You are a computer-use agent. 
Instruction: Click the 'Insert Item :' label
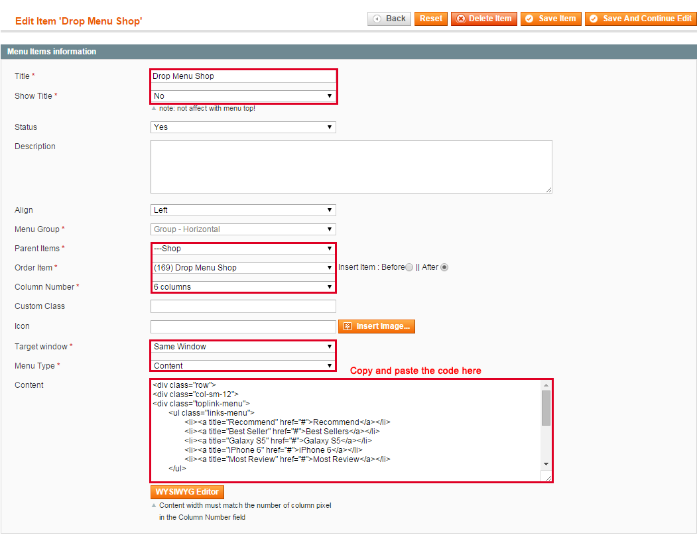coord(359,267)
